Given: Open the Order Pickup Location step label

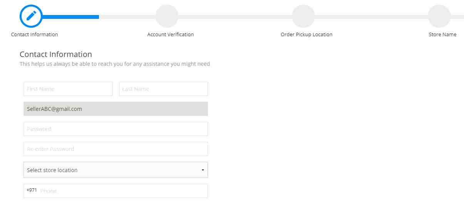Looking at the screenshot, I should click(x=306, y=35).
